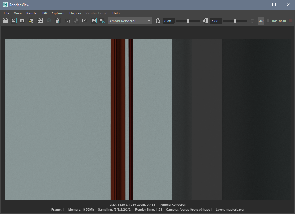Click the 1:1 reset zoom button
The image size is (295, 214).
[x=84, y=21]
